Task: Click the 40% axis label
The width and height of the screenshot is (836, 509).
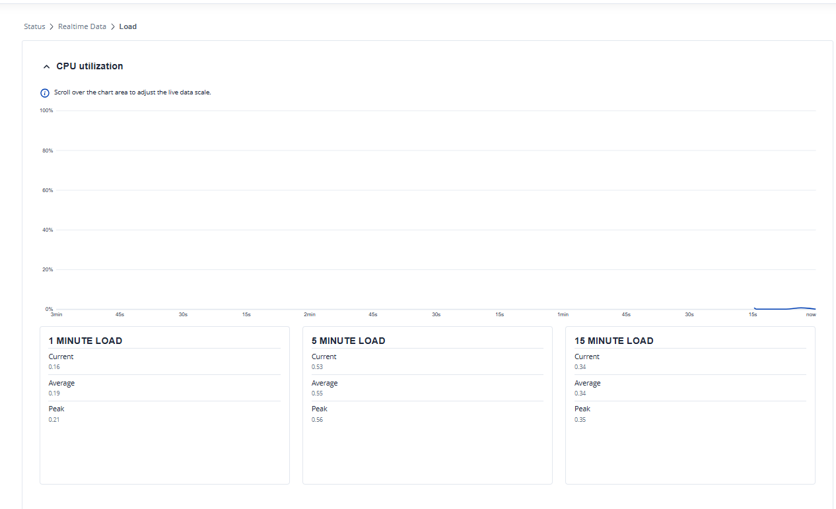Action: point(48,230)
